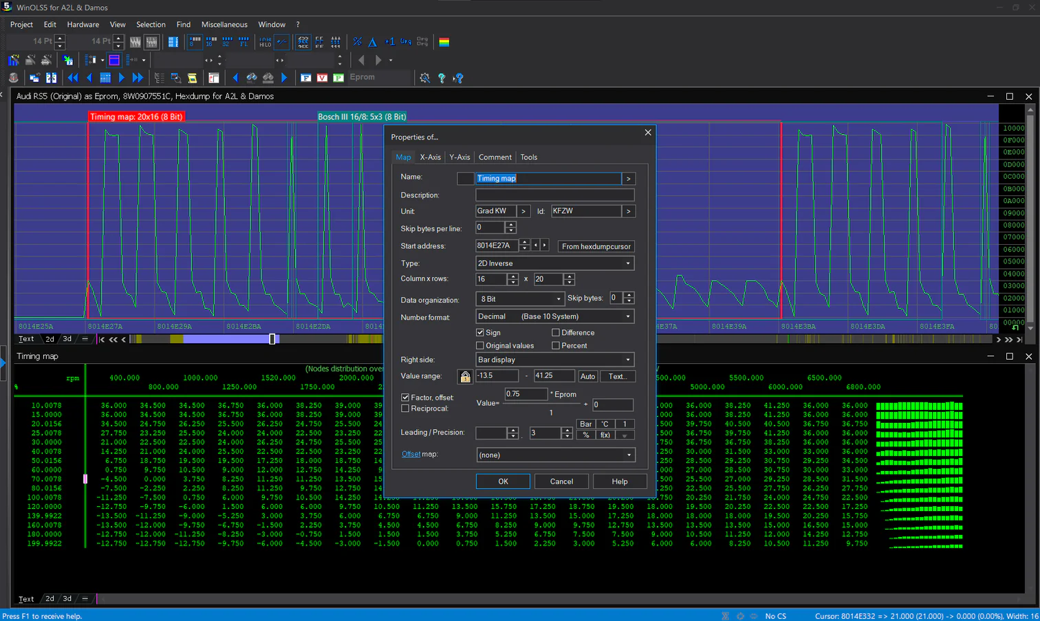Screen dimensions: 1040x621
Task: Click the Text.. button
Action: [617, 376]
